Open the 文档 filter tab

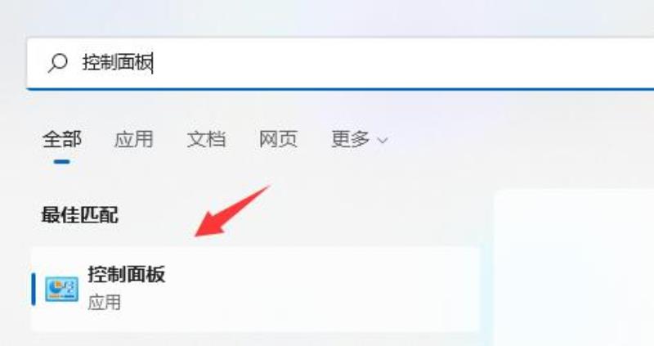(x=206, y=139)
